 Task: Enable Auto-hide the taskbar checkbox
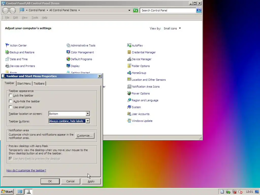pyautogui.click(x=10, y=101)
